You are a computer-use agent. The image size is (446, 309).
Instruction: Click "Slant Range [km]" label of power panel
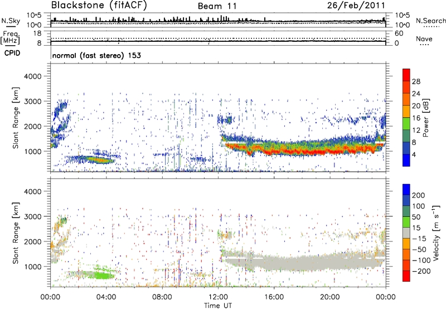click(16, 118)
